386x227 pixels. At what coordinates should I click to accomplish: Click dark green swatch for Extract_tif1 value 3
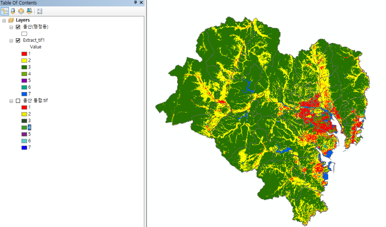pyautogui.click(x=24, y=67)
